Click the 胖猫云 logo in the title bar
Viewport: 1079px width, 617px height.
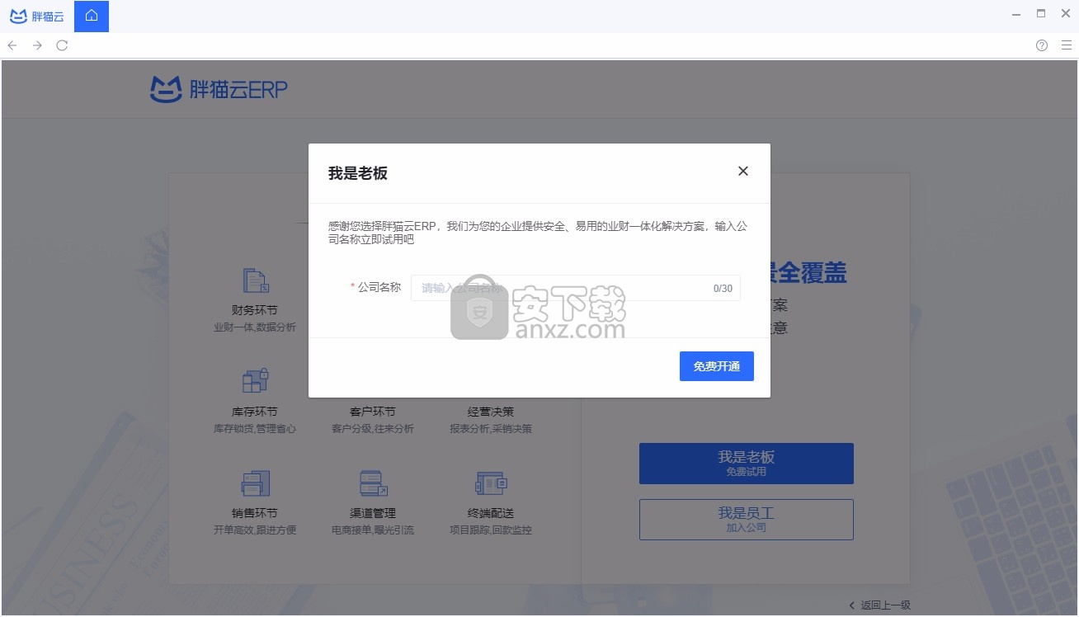[x=36, y=16]
